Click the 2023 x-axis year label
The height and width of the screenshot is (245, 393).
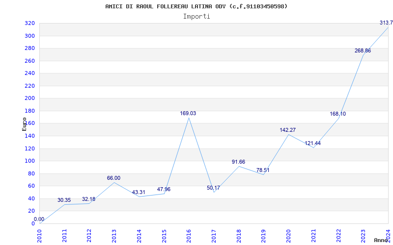[363, 236]
